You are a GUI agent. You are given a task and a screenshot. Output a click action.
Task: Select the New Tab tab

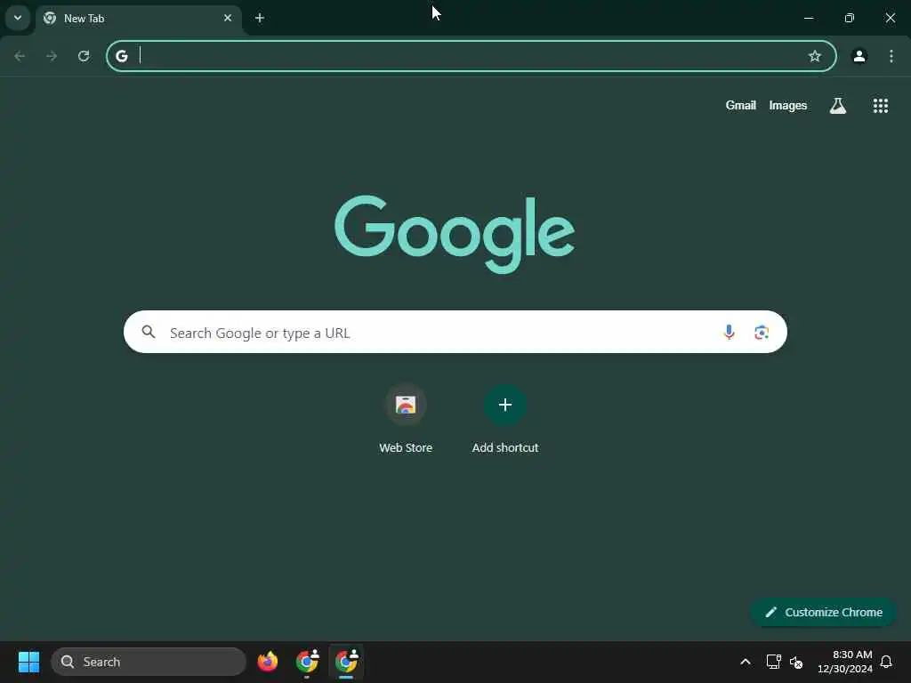(138, 19)
